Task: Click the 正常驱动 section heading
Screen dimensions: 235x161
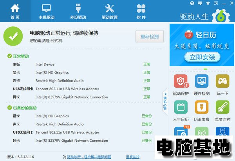Action: 21,56
